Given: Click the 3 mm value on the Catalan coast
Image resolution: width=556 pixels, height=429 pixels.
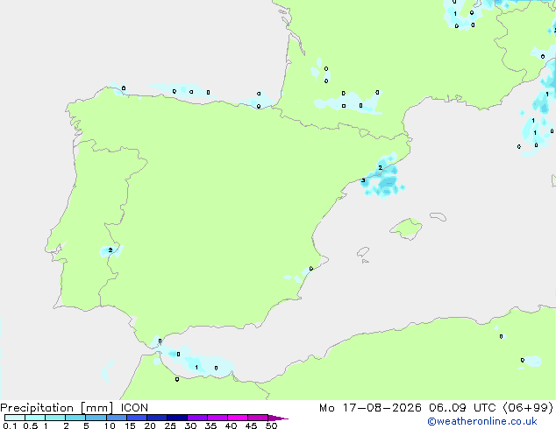Looking at the screenshot, I should click(363, 180).
